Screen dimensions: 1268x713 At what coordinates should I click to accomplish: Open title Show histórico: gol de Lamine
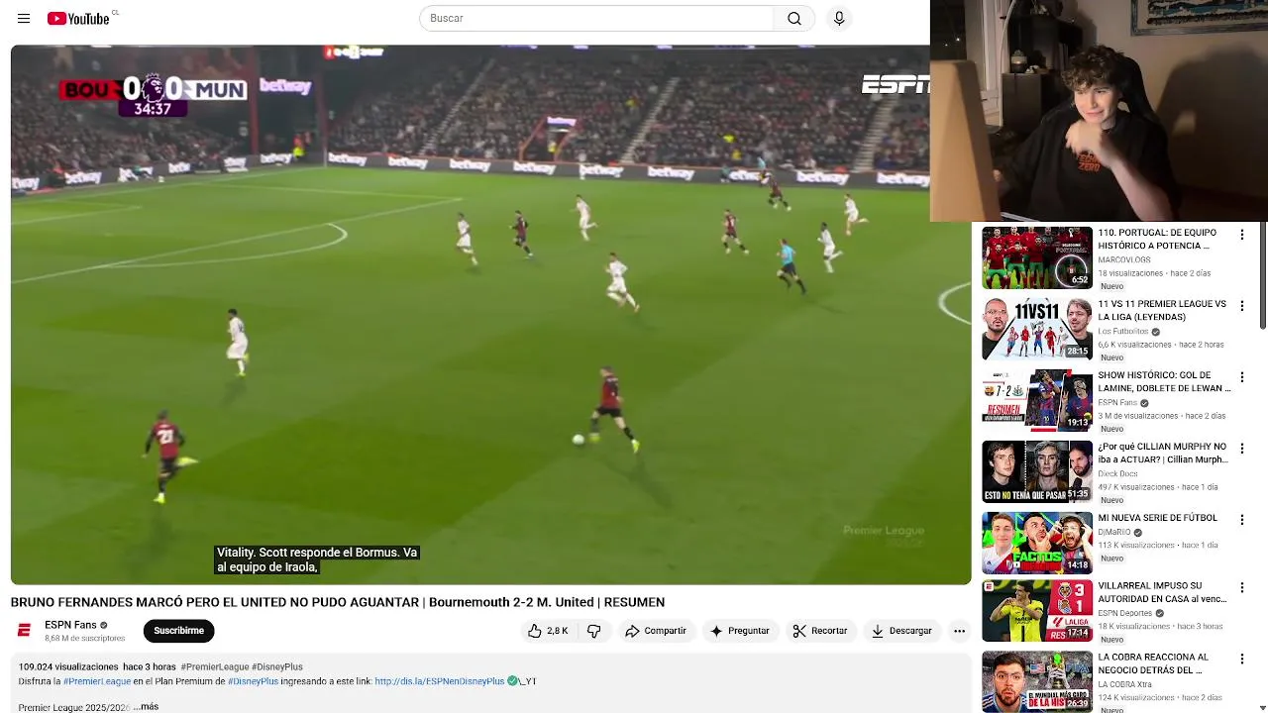[x=1164, y=381]
